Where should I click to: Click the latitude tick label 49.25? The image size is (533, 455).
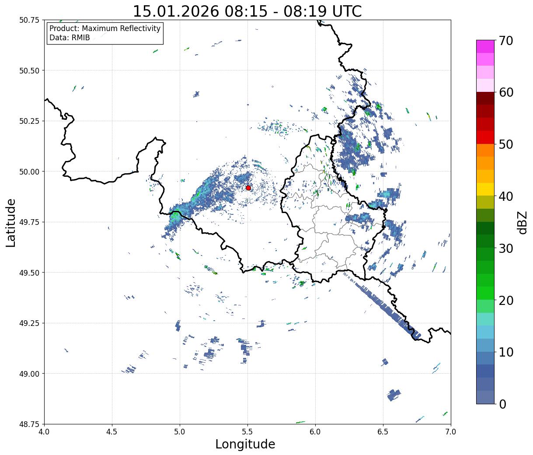coord(29,323)
